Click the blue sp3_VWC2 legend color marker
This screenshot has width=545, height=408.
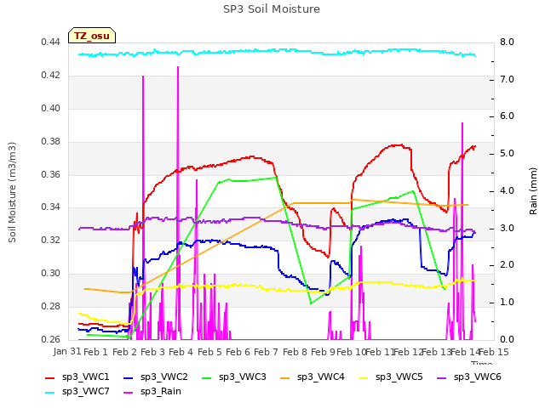click(x=129, y=378)
